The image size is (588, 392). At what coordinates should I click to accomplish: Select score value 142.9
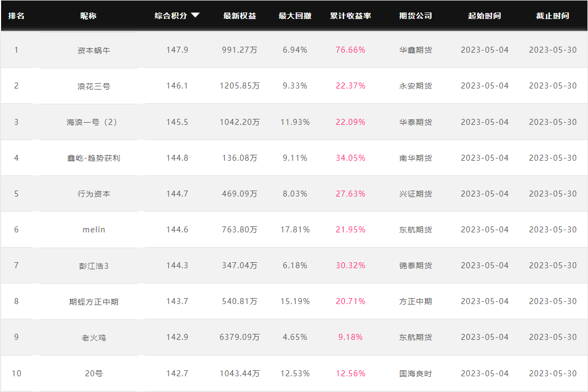click(x=177, y=337)
